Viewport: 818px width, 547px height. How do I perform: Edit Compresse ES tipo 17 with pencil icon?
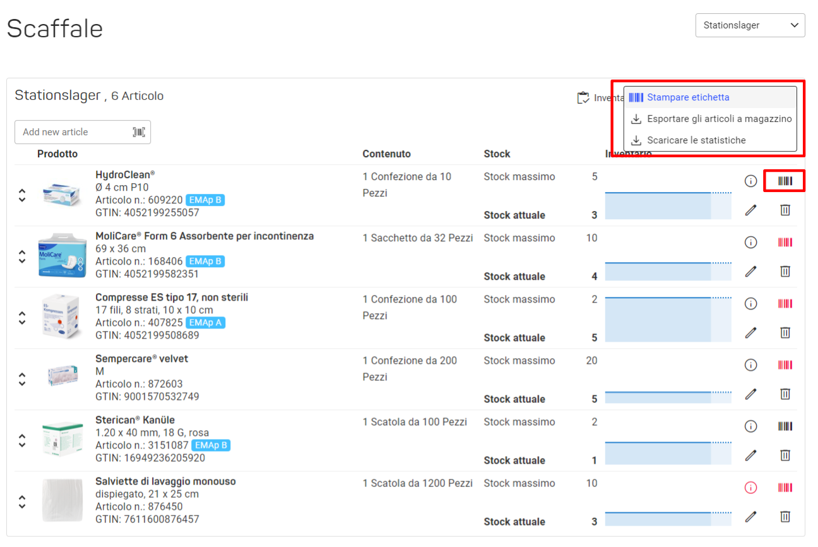[750, 332]
